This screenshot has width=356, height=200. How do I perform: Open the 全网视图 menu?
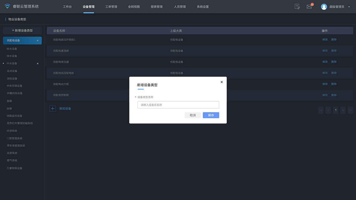tap(134, 7)
